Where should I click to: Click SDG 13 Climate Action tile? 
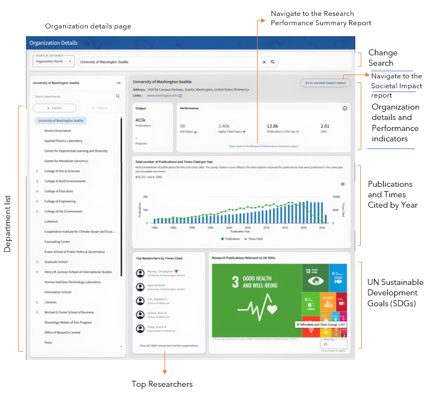[x=315, y=278]
